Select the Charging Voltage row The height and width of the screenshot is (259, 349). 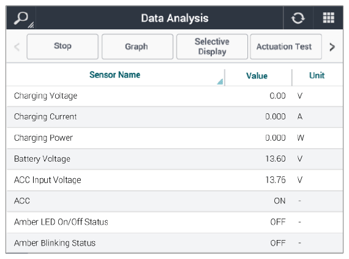pyautogui.click(x=174, y=96)
